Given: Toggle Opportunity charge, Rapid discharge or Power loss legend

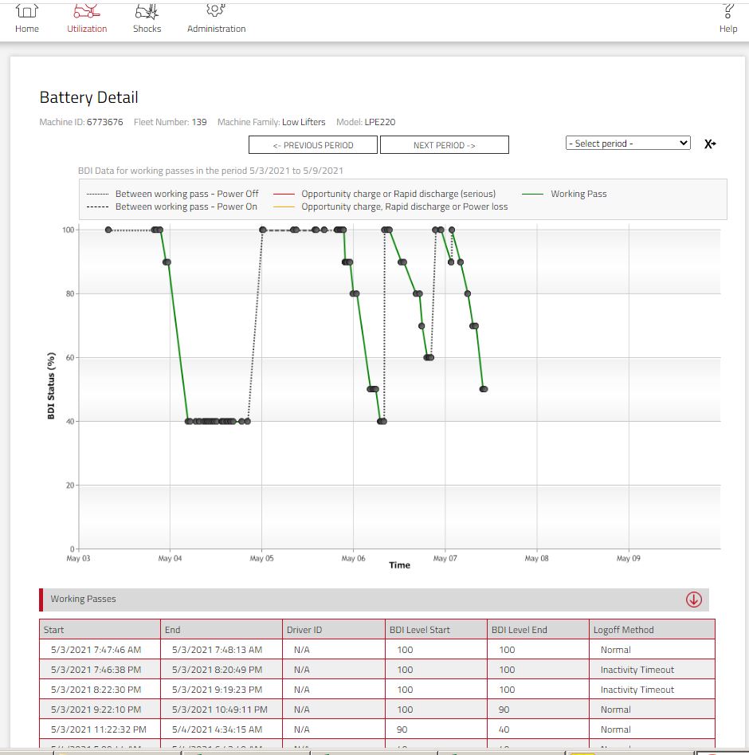Looking at the screenshot, I should point(390,206).
